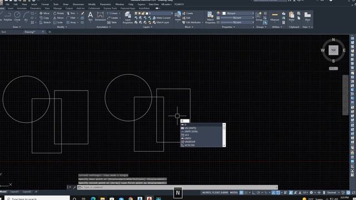Select the Text annotation tool

point(90,16)
